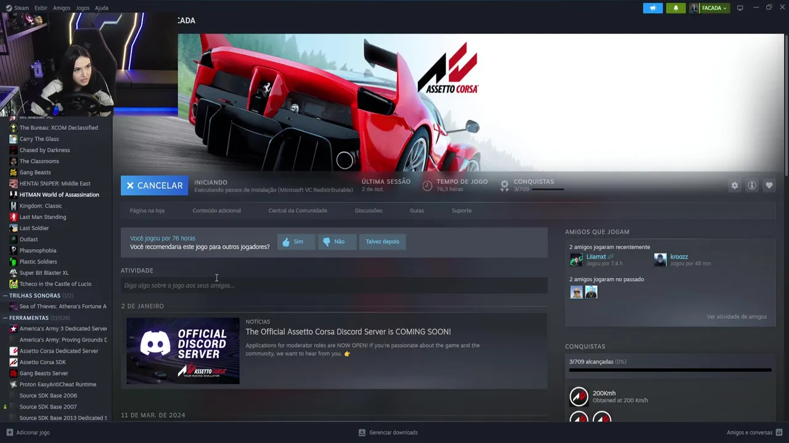Click America's Army 3 Dedicated Server icon
Image resolution: width=789 pixels, height=443 pixels.
click(x=14, y=329)
